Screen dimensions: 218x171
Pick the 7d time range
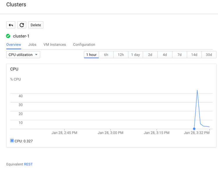(x=180, y=55)
